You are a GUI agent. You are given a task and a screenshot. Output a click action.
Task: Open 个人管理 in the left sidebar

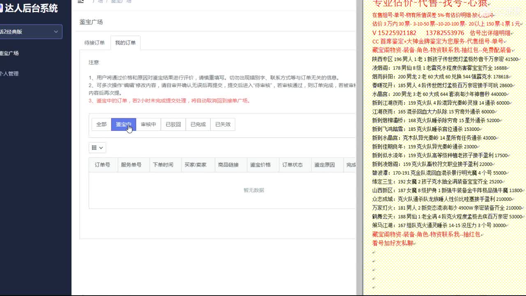(9, 74)
